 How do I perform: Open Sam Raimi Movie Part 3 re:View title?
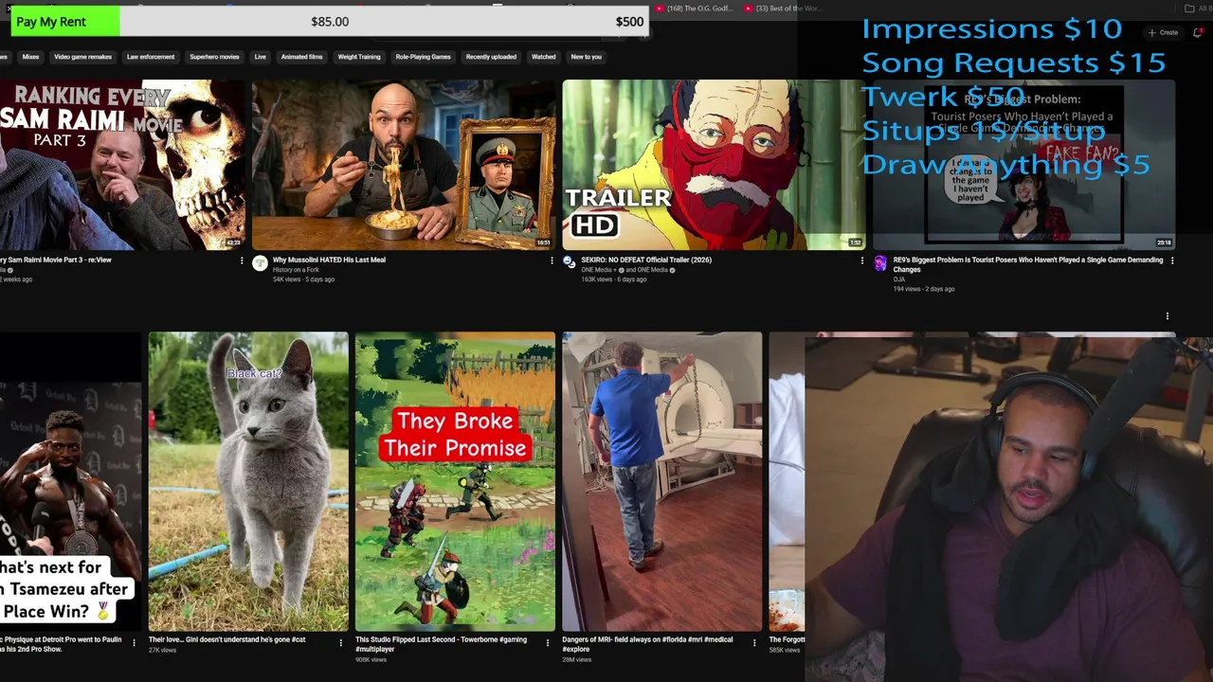tap(56, 260)
